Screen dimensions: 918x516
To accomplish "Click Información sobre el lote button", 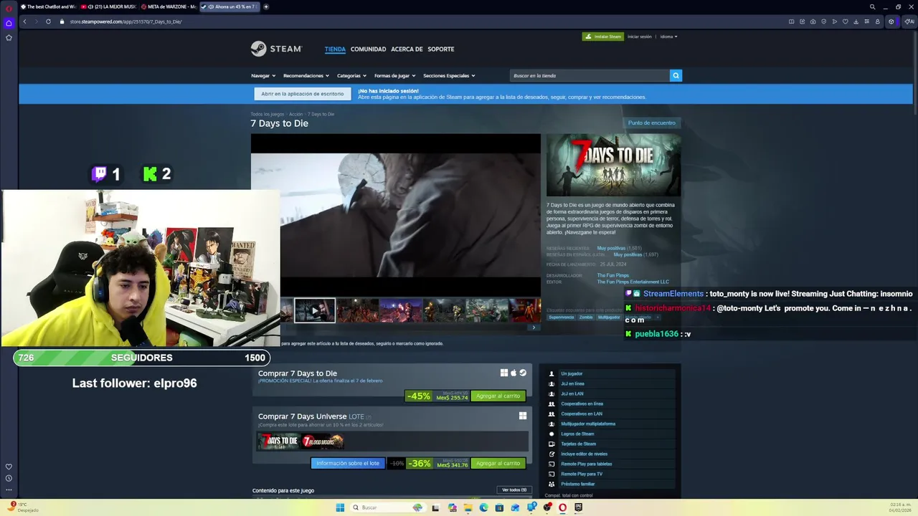I will 348,463.
